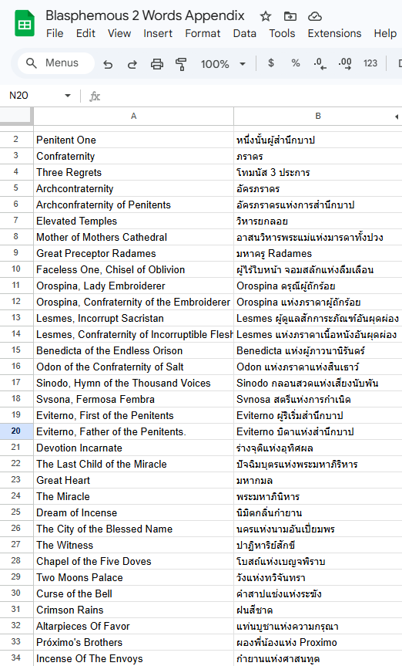Image resolution: width=402 pixels, height=666 pixels.
Task: Select cell 'Confraternity'
Action: tap(133, 156)
